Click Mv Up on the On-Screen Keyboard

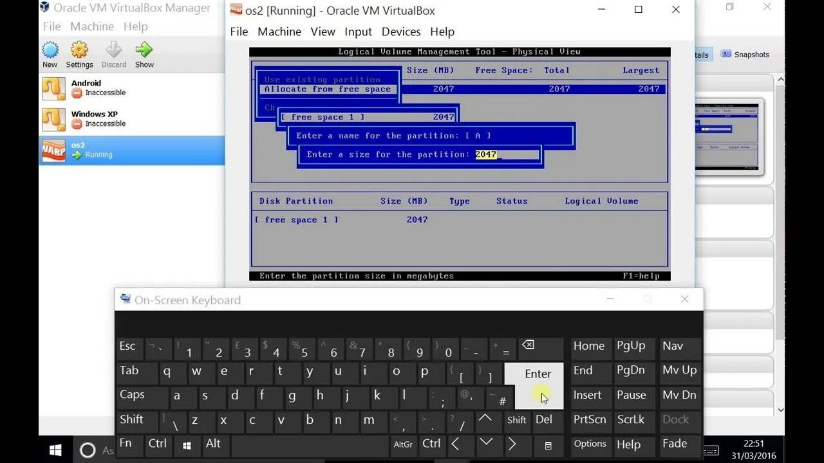680,372
